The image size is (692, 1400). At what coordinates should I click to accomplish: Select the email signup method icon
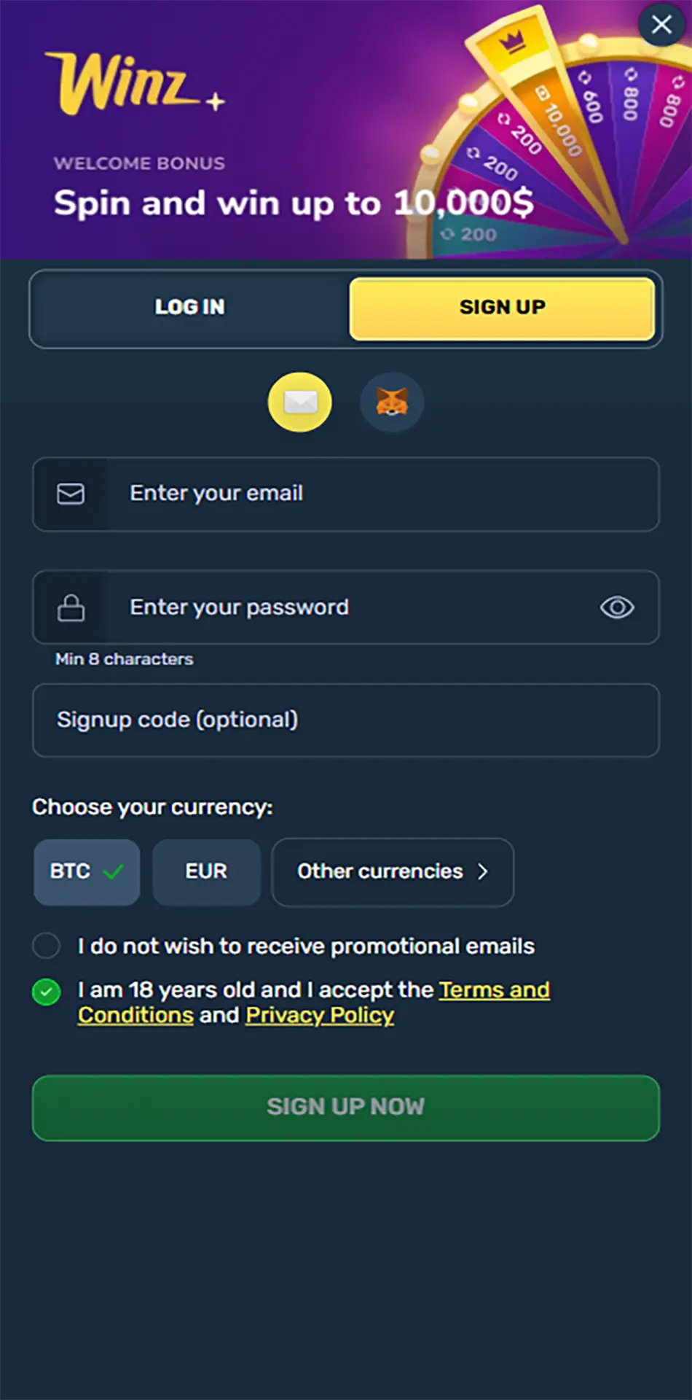pyautogui.click(x=300, y=402)
